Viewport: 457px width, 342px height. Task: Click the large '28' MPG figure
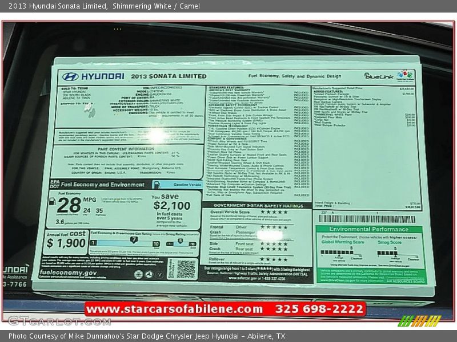pos(69,205)
